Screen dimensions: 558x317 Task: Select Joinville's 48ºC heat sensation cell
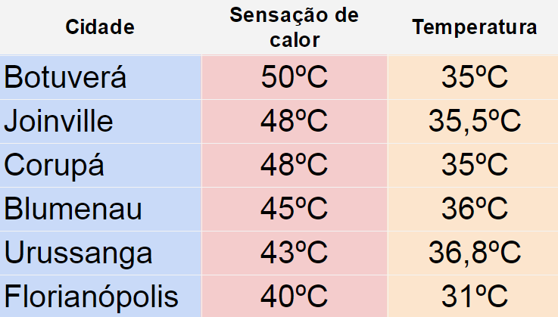295,121
